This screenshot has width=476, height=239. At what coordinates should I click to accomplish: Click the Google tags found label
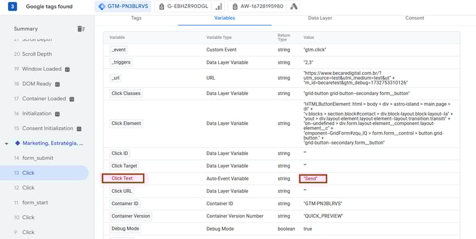coord(49,7)
